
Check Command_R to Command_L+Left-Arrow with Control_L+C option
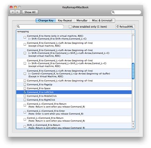coord(25,63)
